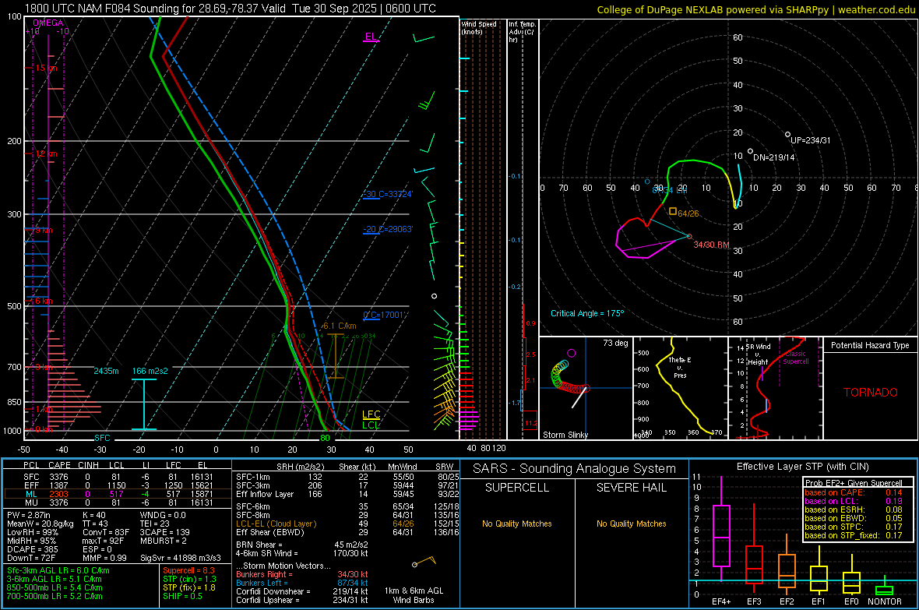This screenshot has height=610, width=919.
Task: Click the orange 'LCL-EL (Cloud Layer)' row
Action: [348, 524]
